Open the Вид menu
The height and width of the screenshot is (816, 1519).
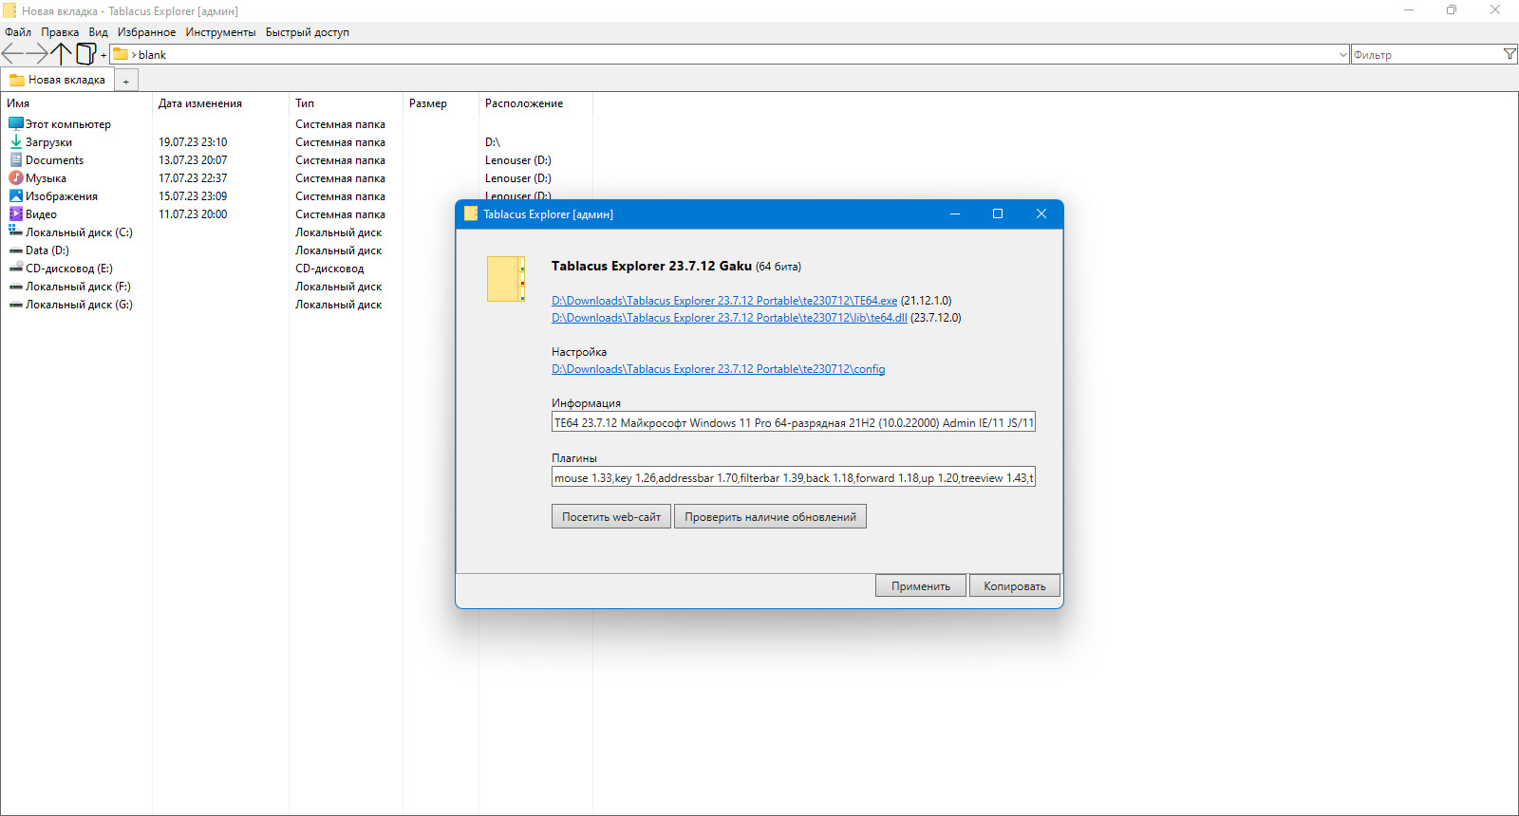click(99, 32)
